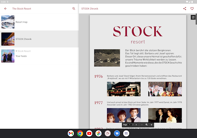Click the 1977 children portrait photo
Viewport: 197px width, 138px height.
pyautogui.click(x=124, y=115)
